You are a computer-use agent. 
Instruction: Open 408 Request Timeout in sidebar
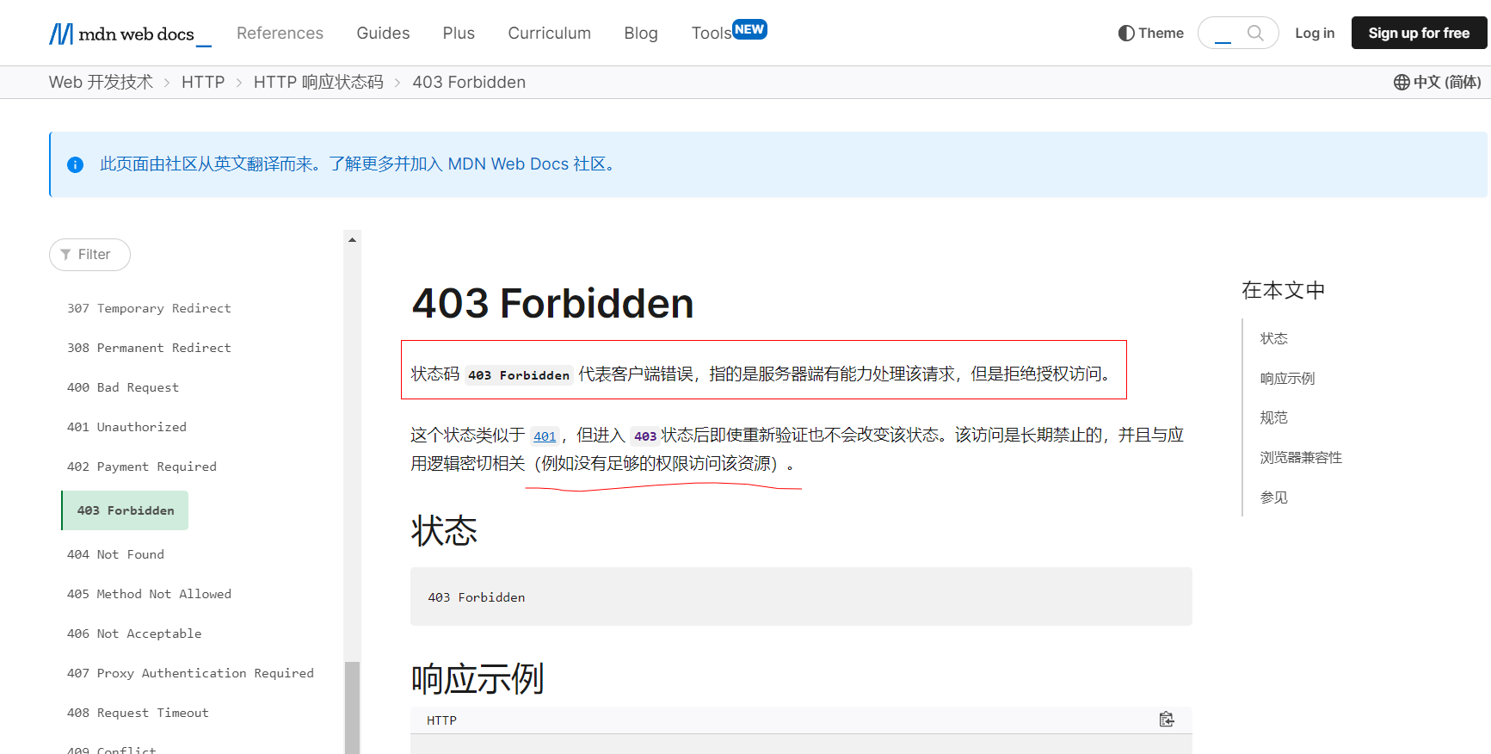pyautogui.click(x=138, y=713)
